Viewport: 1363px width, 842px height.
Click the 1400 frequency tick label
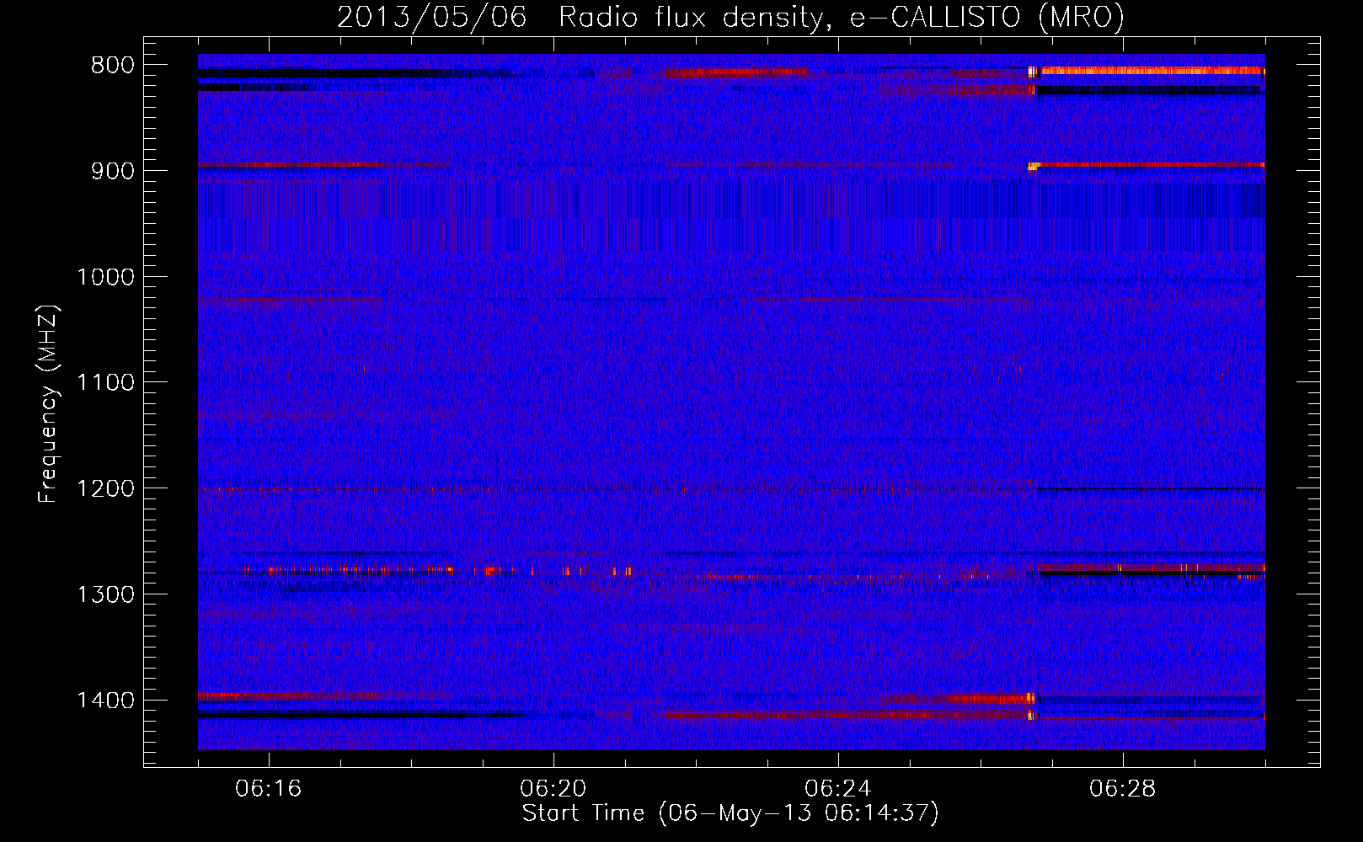click(x=105, y=701)
